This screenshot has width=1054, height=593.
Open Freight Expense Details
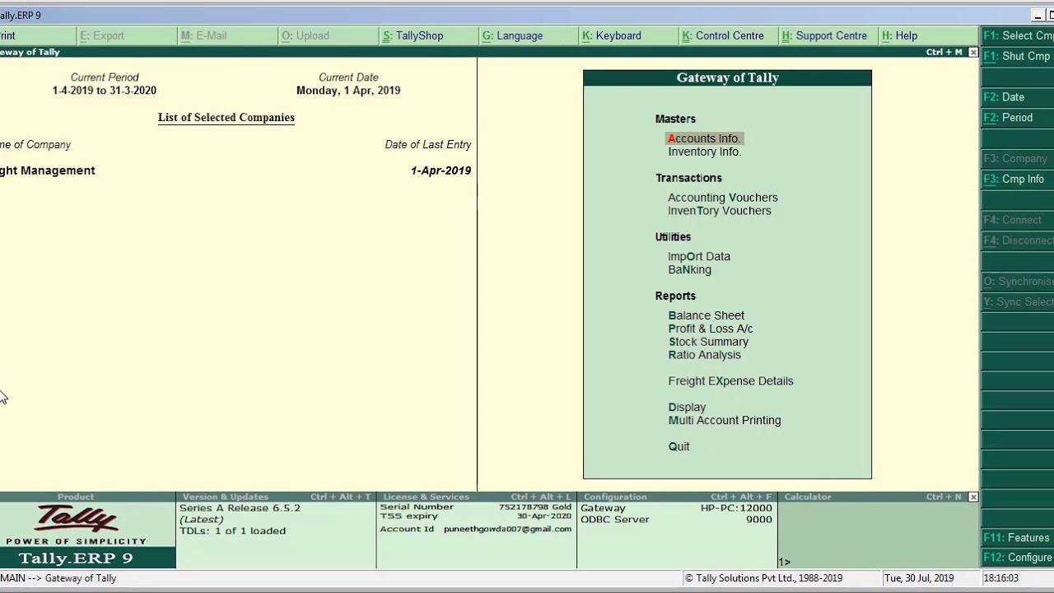click(x=730, y=381)
